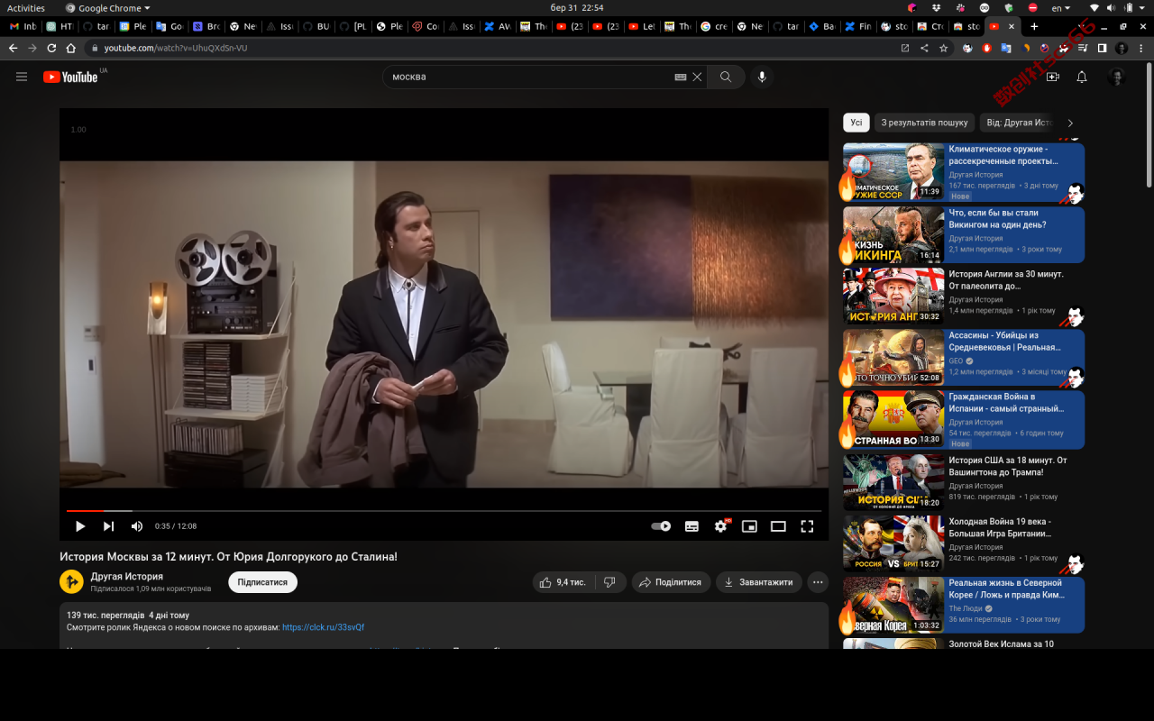This screenshot has width=1154, height=721.
Task: Click the voice search microphone icon
Action: [x=762, y=77]
